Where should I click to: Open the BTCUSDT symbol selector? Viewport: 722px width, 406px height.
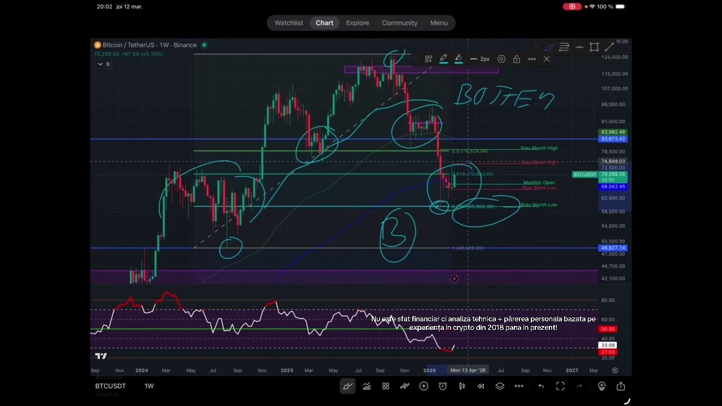(x=111, y=386)
